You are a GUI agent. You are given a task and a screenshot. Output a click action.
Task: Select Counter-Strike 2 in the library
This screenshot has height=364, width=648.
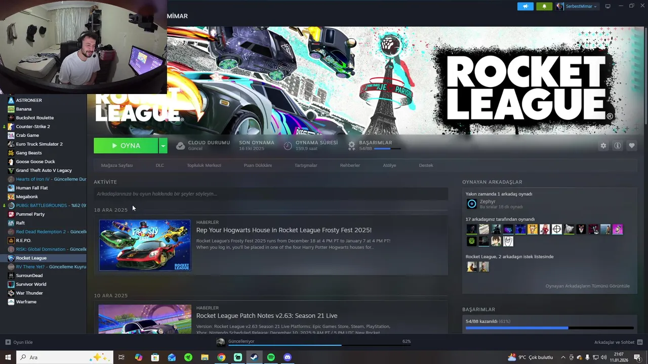tap(33, 126)
